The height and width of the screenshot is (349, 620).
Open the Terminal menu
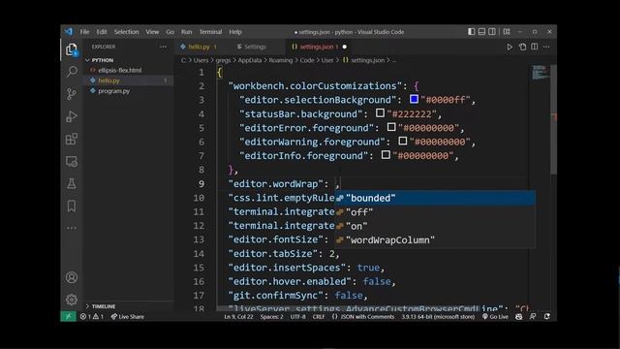[x=210, y=32]
